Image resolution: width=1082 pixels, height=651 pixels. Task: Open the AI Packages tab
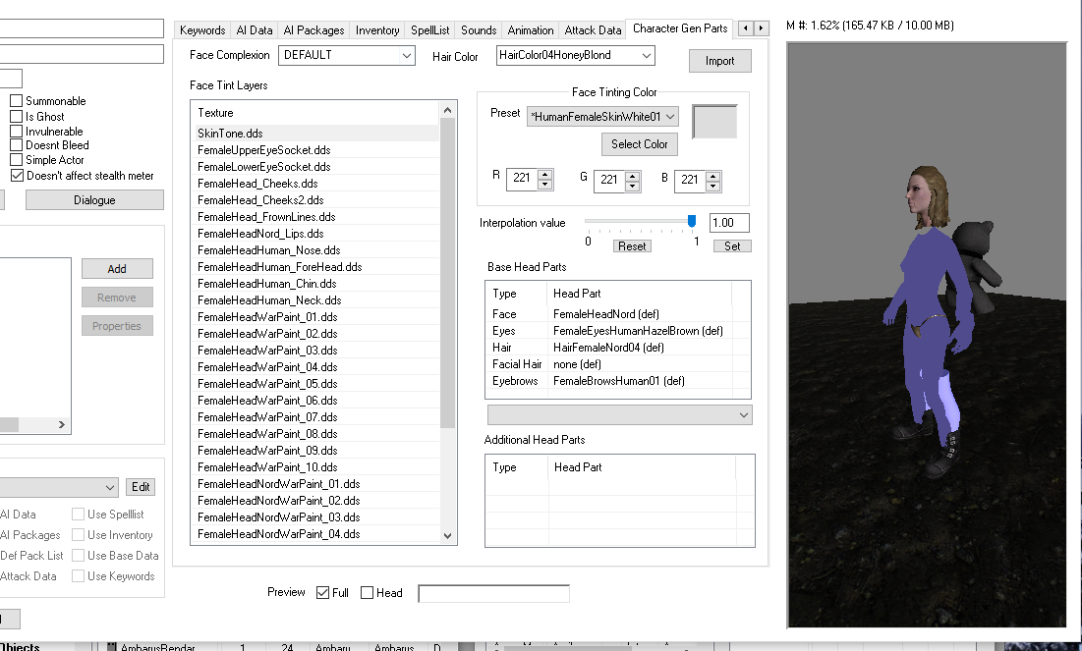[x=313, y=30]
